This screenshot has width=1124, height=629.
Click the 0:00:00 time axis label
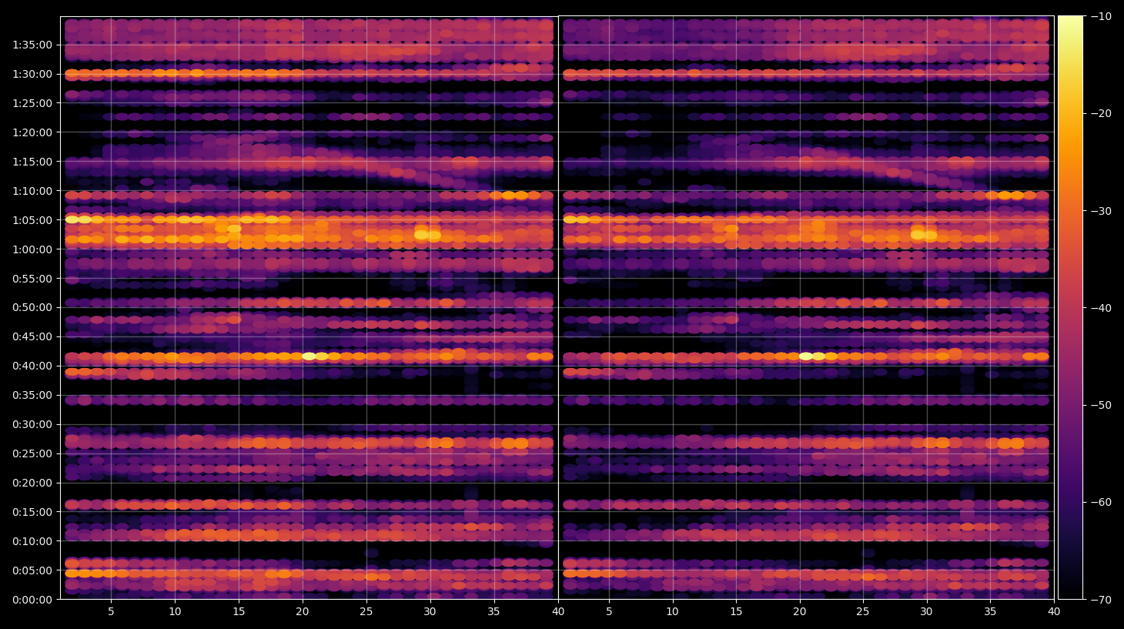tap(32, 600)
